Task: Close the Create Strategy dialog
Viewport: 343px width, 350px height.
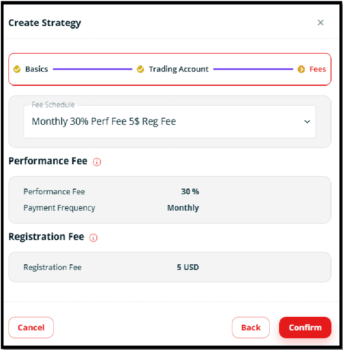Action: pyautogui.click(x=320, y=23)
